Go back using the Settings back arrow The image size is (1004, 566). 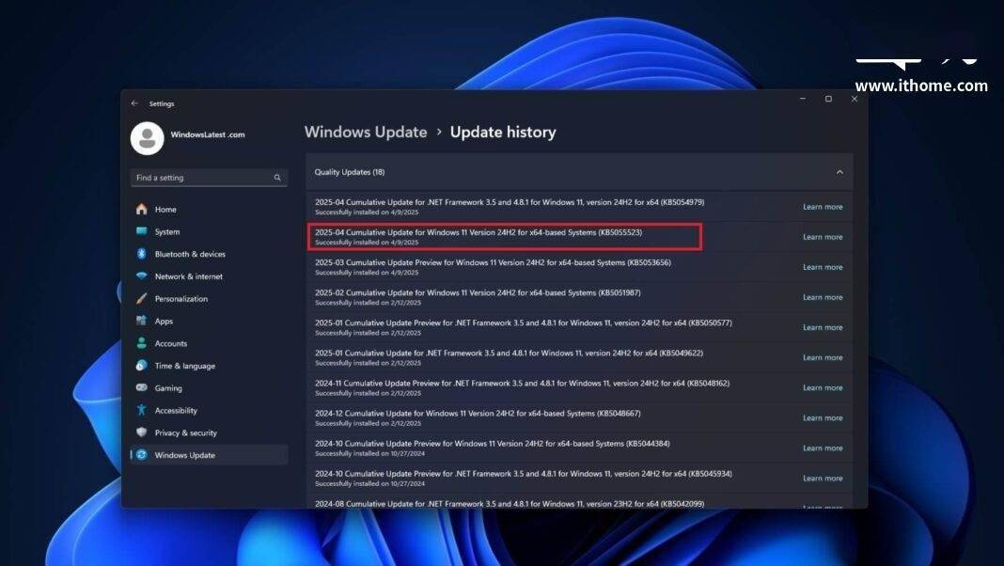click(x=134, y=103)
